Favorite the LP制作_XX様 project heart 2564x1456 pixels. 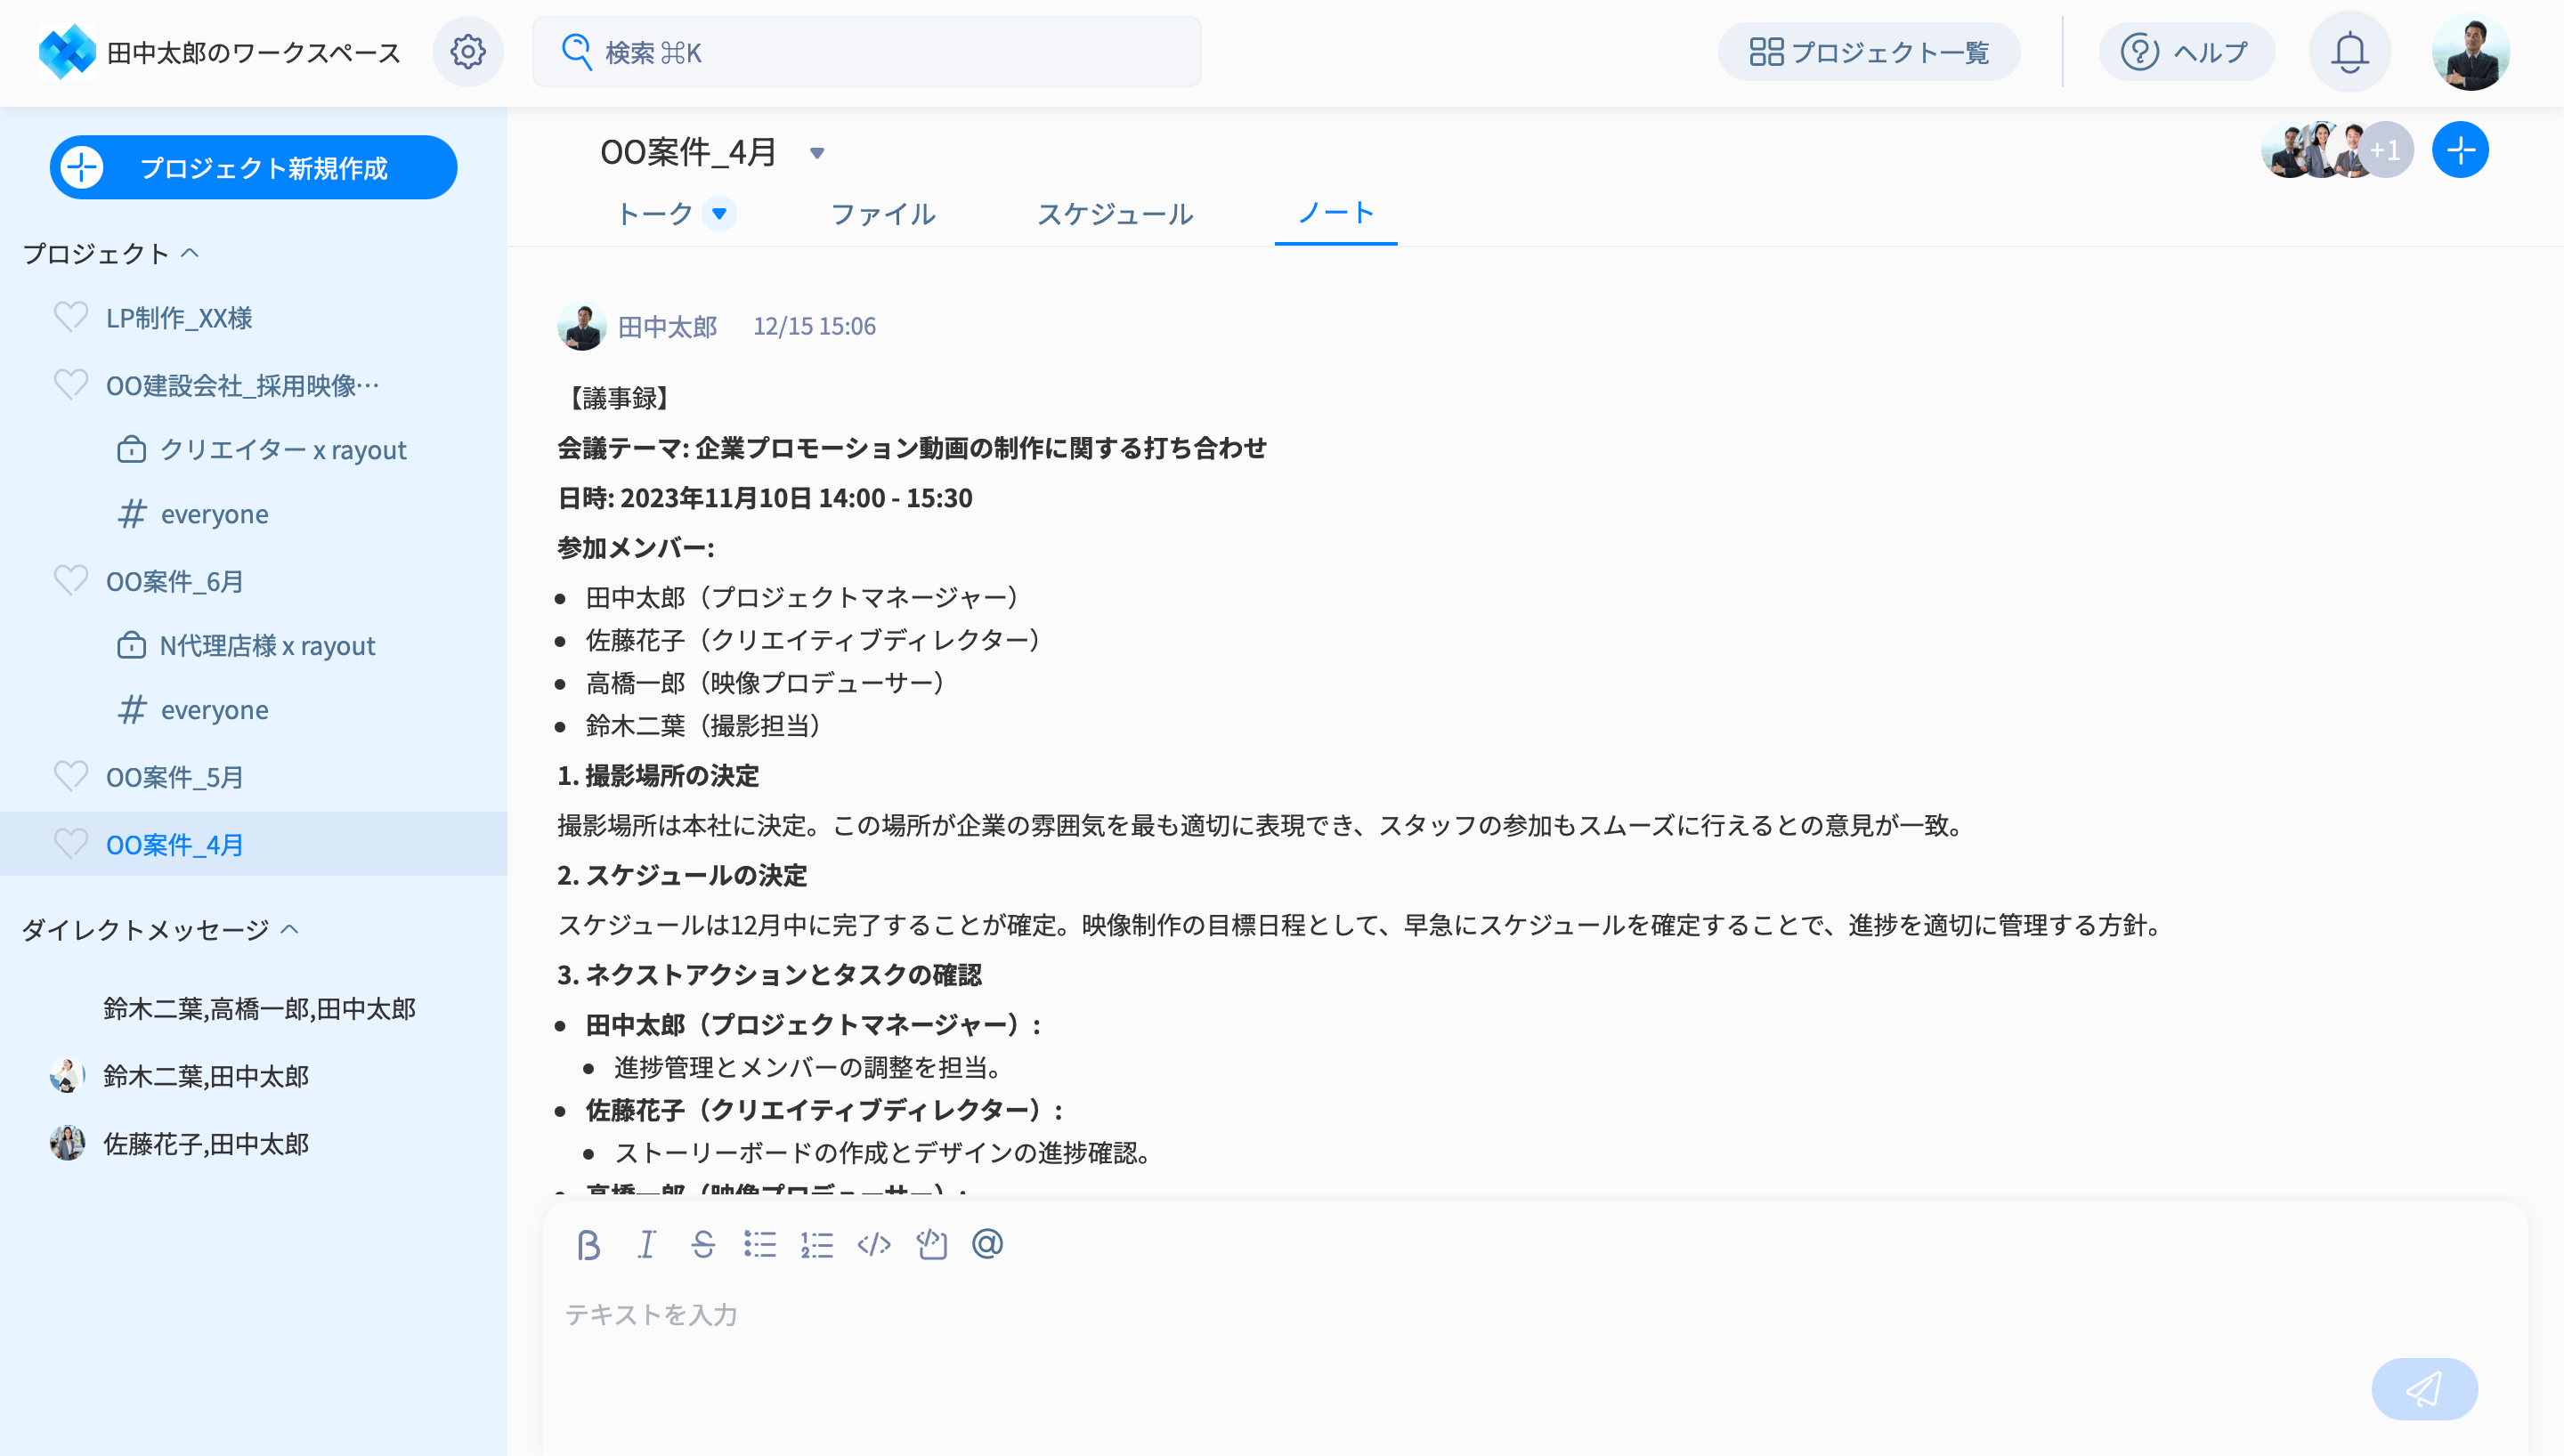[71, 317]
